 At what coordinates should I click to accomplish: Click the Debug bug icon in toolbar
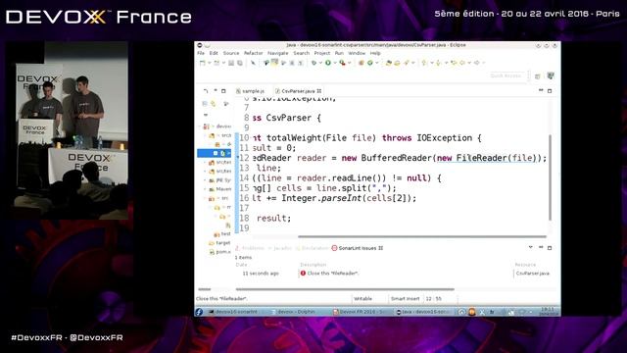(x=313, y=63)
